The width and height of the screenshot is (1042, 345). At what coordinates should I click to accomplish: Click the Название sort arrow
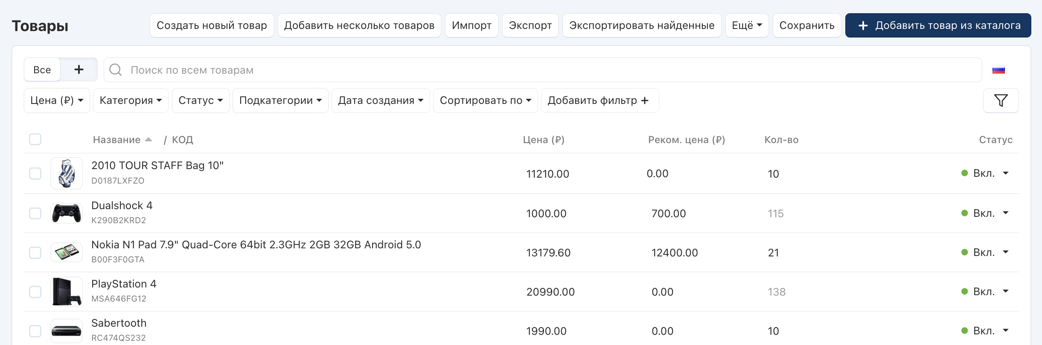(x=148, y=140)
